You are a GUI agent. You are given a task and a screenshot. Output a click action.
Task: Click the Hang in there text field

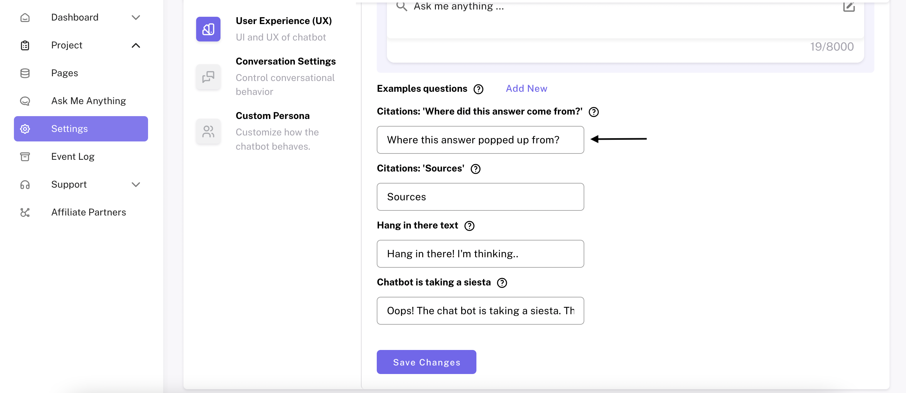[480, 254]
